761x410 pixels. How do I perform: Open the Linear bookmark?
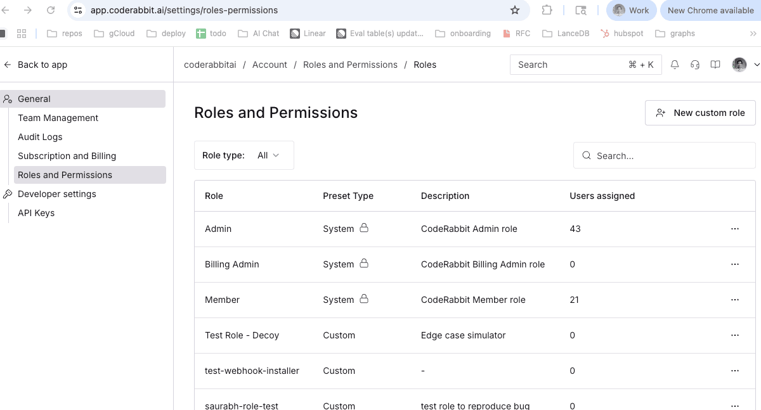point(308,34)
